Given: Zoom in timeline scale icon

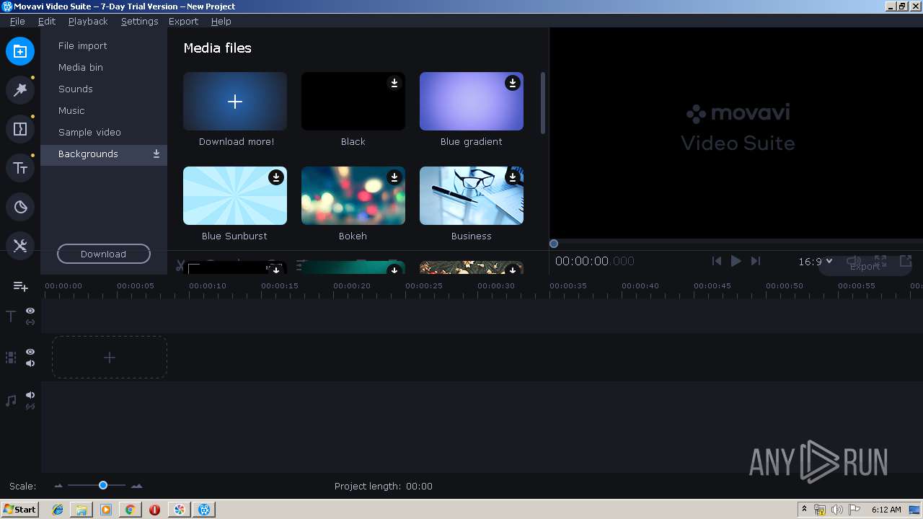Looking at the screenshot, I should [136, 486].
